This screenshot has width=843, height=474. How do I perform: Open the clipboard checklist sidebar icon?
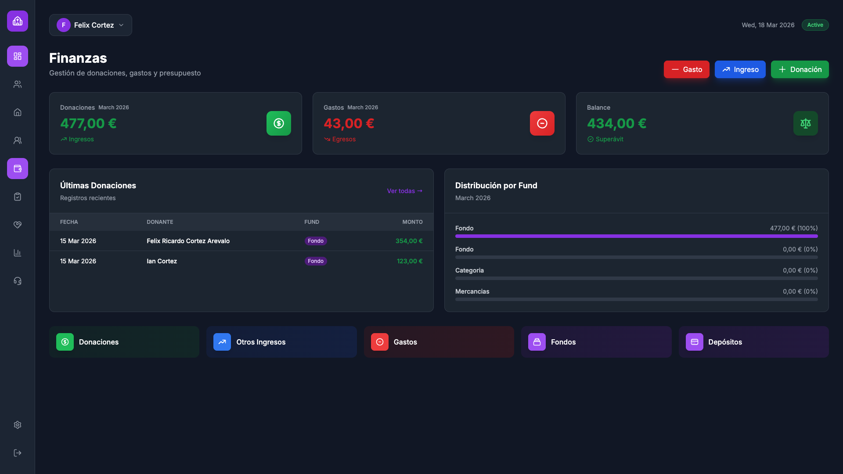[18, 197]
